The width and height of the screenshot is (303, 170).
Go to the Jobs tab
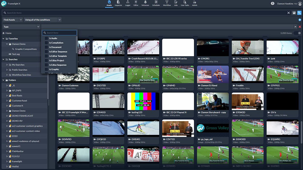[176, 3]
